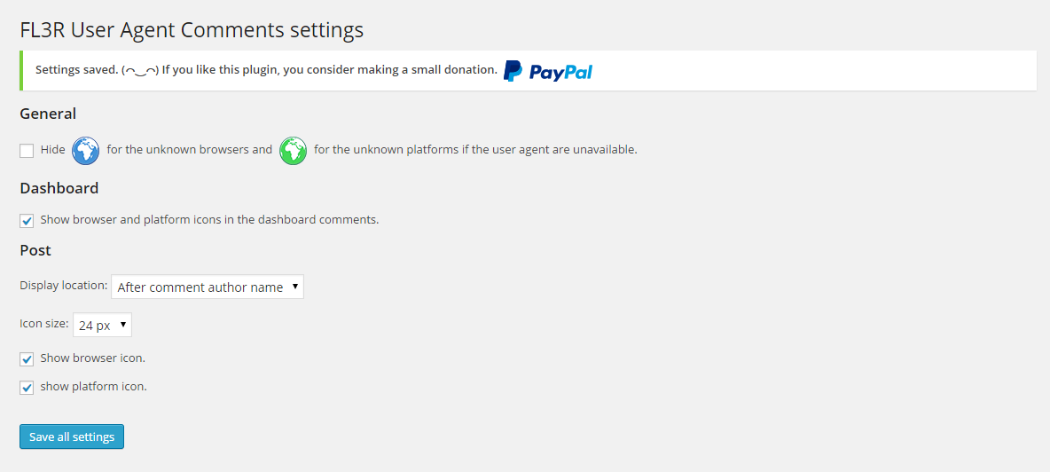Image resolution: width=1050 pixels, height=472 pixels.
Task: Click the green unknown platform globe icon
Action: pyautogui.click(x=293, y=150)
